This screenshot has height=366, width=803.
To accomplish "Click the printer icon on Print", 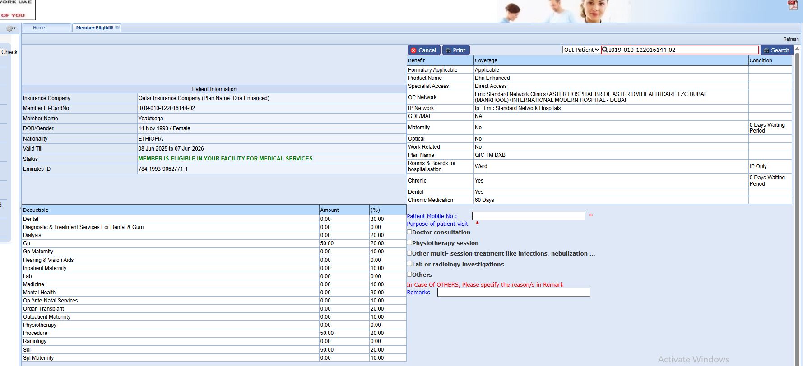I will click(448, 50).
